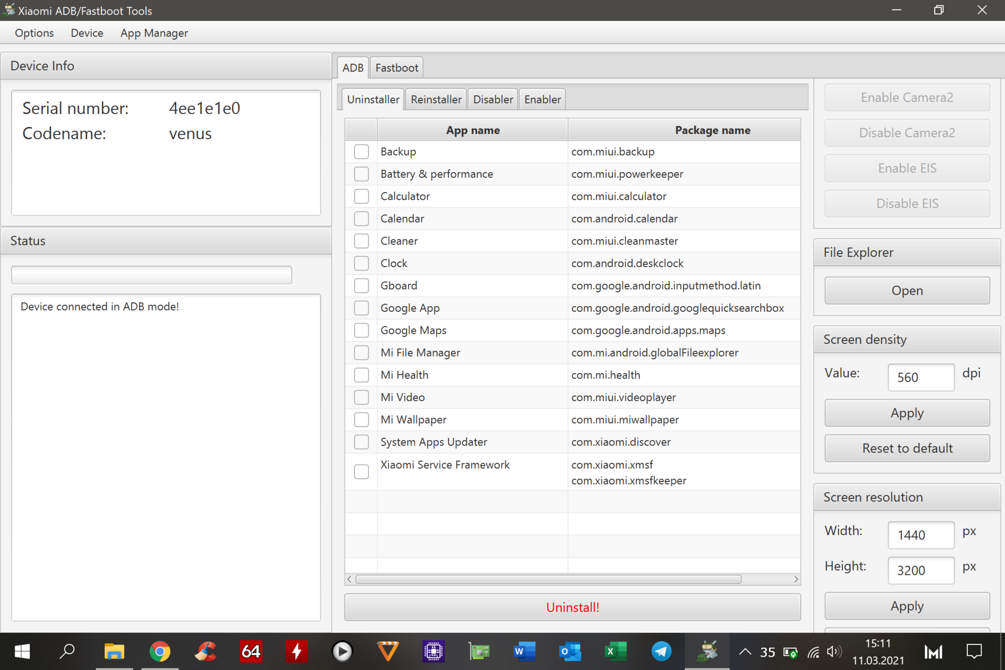The width and height of the screenshot is (1005, 670).
Task: Open Excel from taskbar
Action: (x=616, y=652)
